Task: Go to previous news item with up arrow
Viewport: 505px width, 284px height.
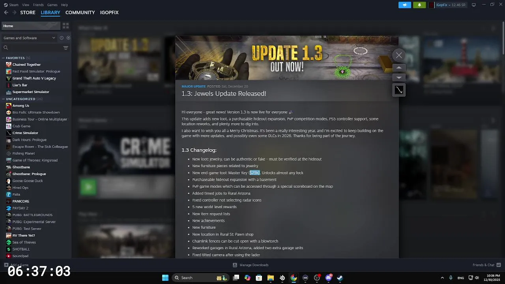Action: coord(399,68)
